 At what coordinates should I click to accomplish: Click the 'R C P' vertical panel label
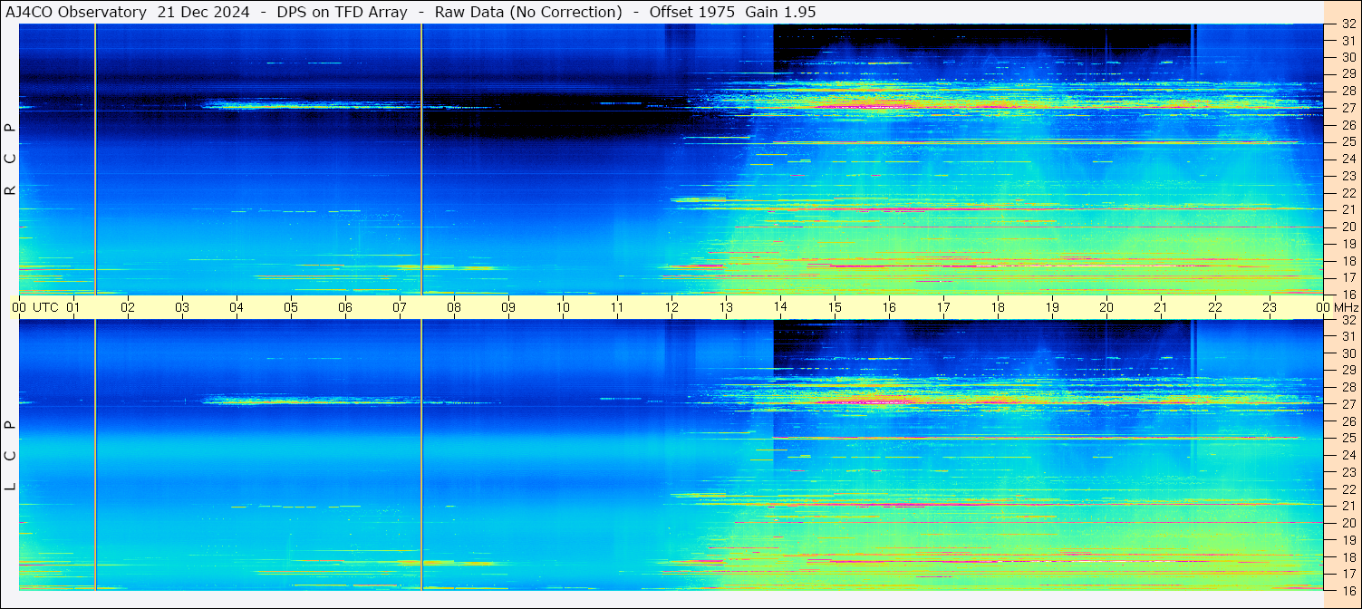[11, 159]
